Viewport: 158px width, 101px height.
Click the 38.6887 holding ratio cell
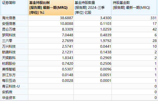tap(51, 18)
